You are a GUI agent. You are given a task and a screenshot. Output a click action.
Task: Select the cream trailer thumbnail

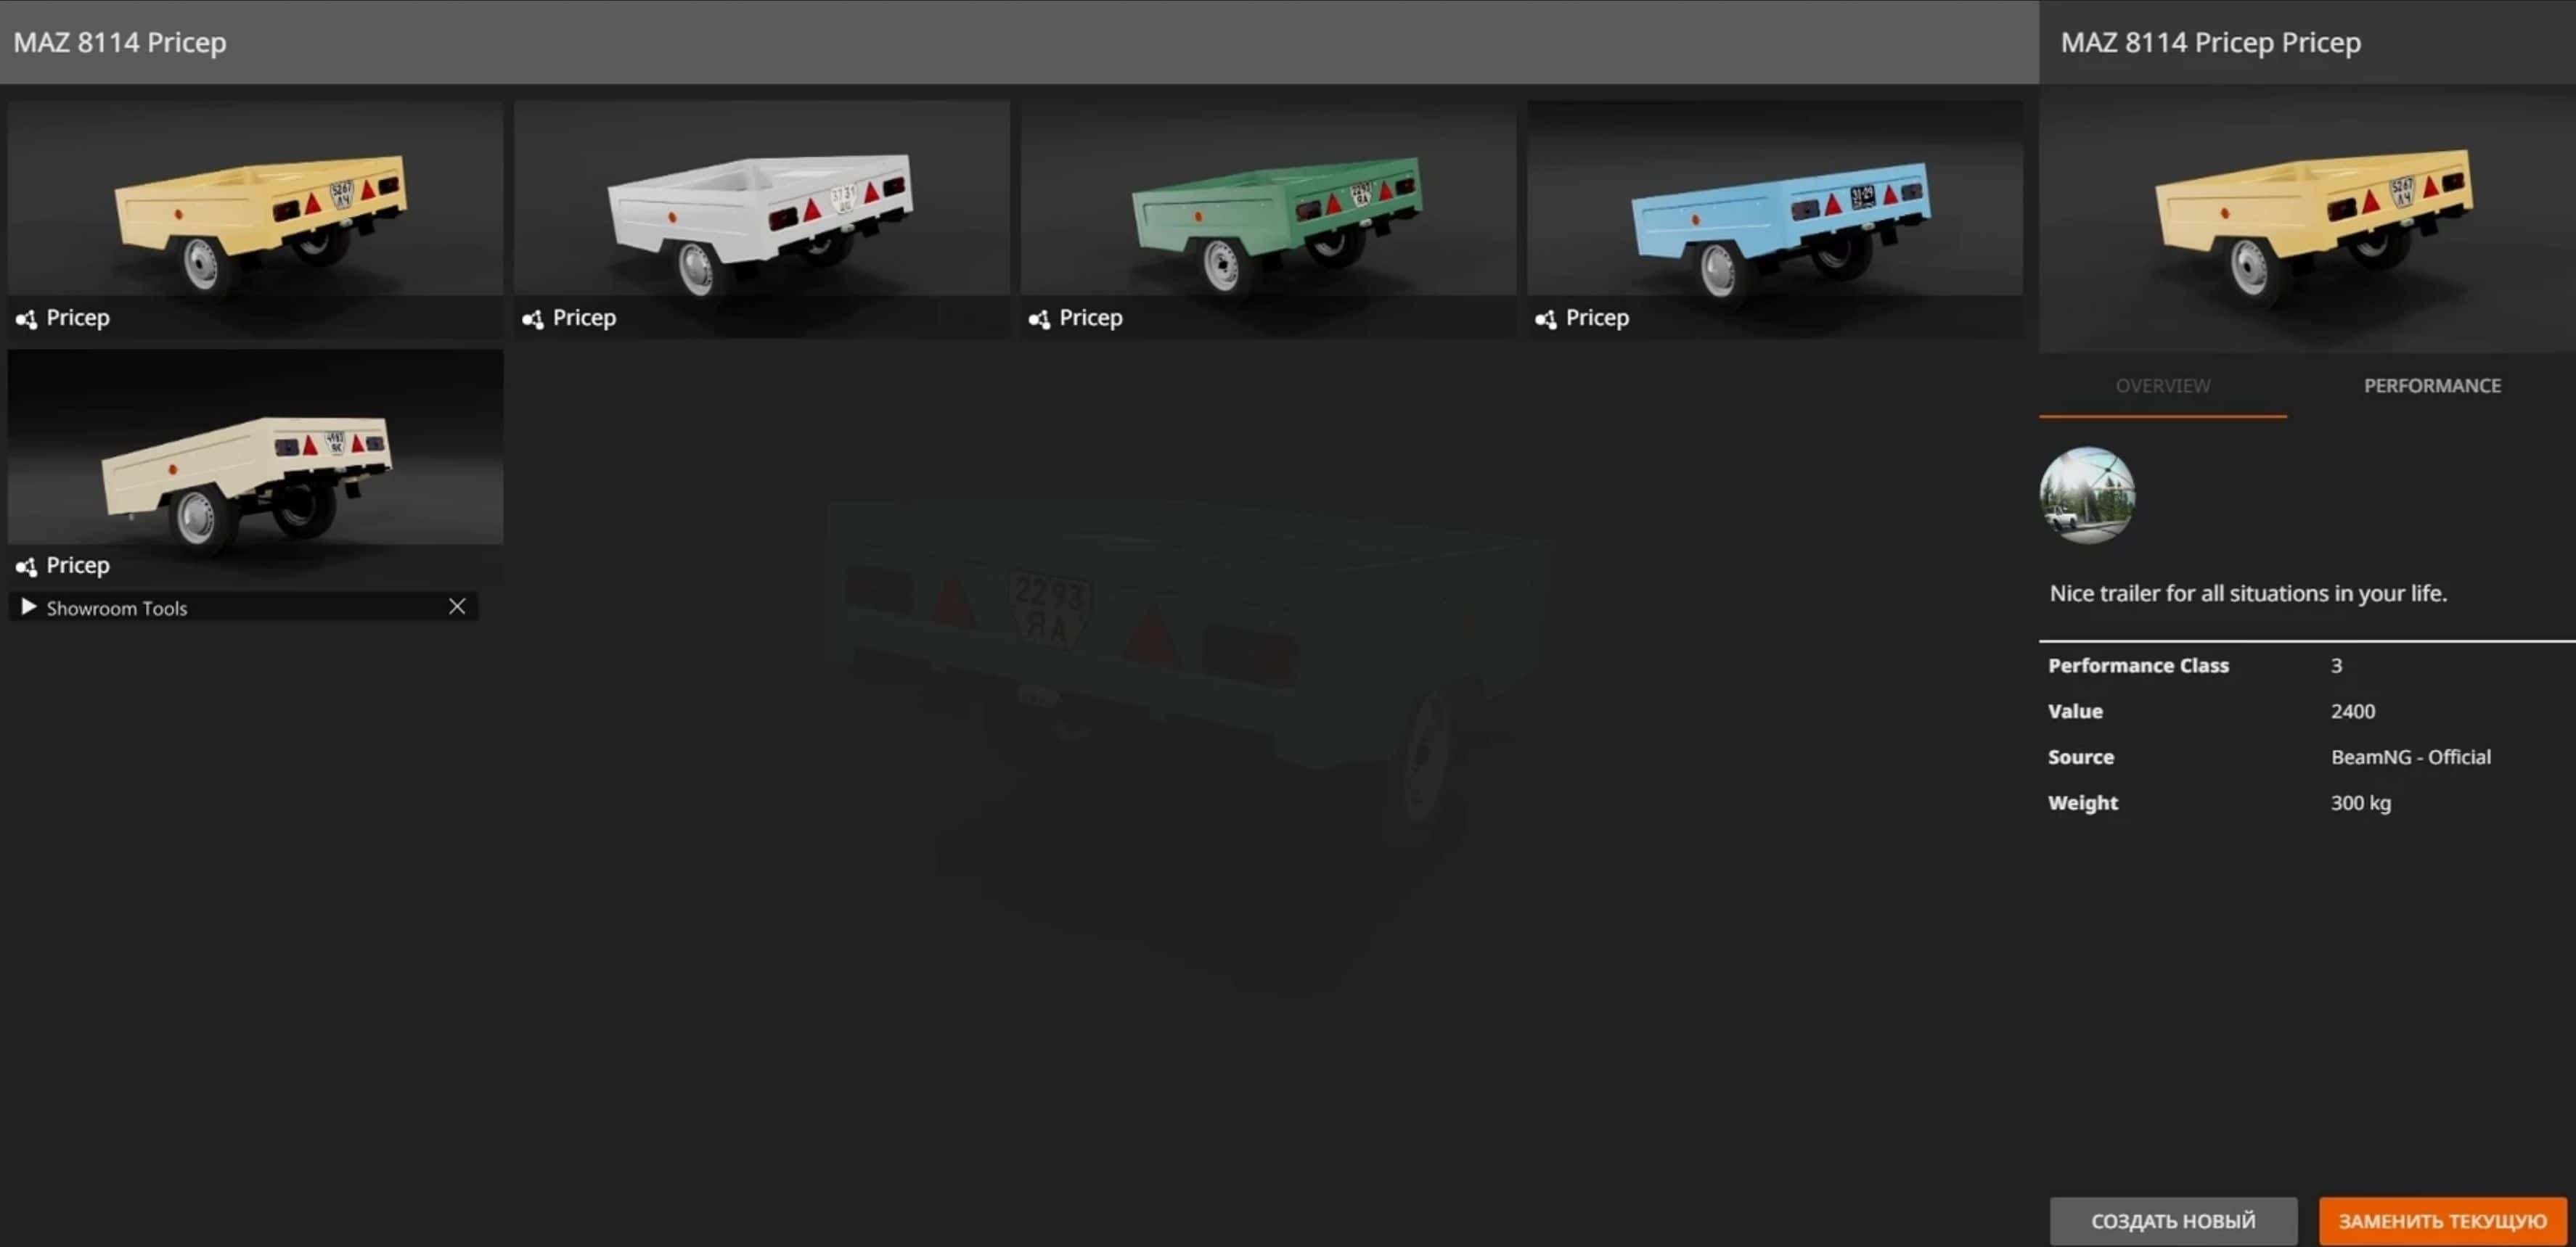pyautogui.click(x=255, y=448)
